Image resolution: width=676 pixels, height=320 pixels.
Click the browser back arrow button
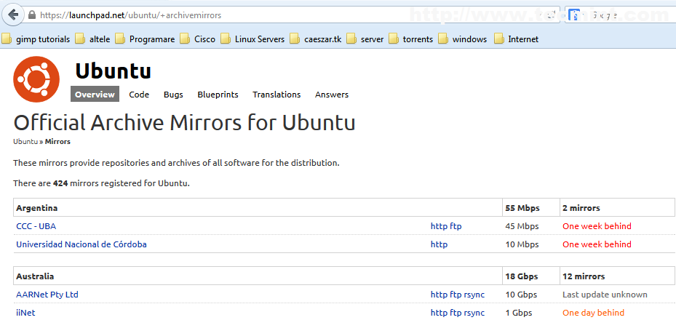coord(12,15)
